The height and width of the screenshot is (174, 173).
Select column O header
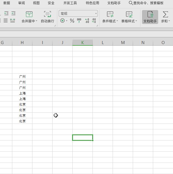pyautogui.click(x=163, y=42)
